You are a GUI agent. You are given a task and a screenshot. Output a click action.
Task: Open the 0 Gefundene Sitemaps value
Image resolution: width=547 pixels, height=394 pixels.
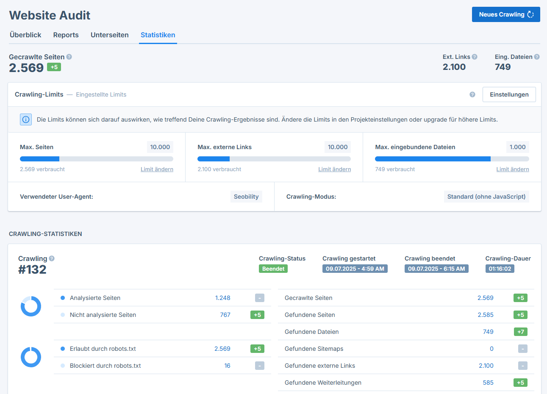491,349
